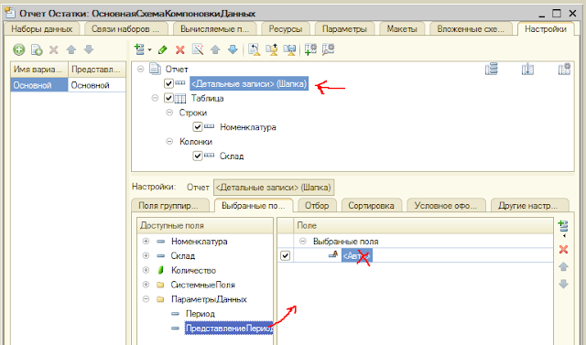Open the add element dropdown arrow
Screen dimensions: 586x345
click(x=149, y=49)
